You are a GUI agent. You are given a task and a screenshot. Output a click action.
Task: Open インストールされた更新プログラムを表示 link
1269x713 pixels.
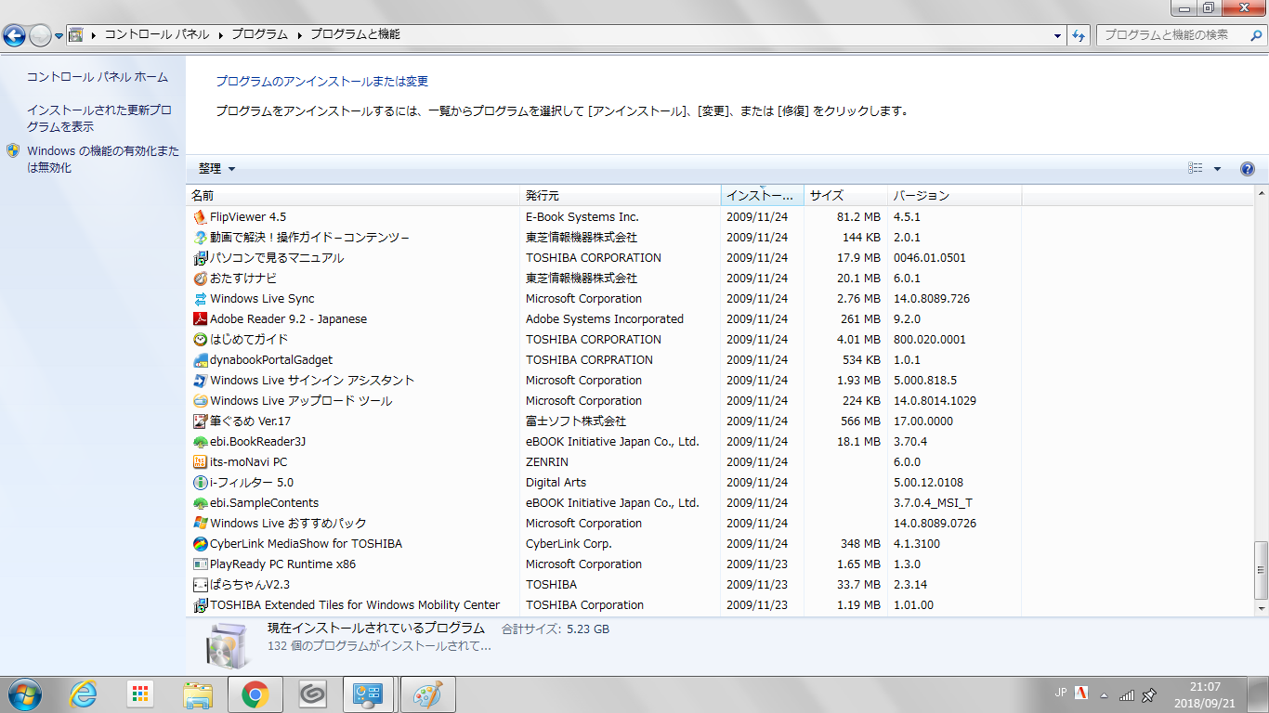click(x=99, y=119)
